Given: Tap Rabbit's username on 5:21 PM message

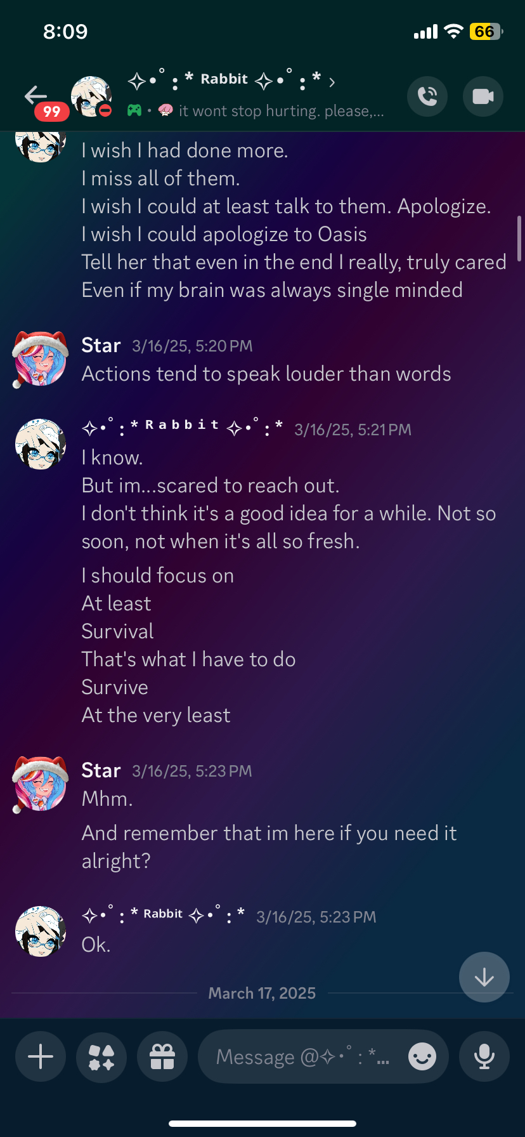Looking at the screenshot, I should (x=183, y=426).
